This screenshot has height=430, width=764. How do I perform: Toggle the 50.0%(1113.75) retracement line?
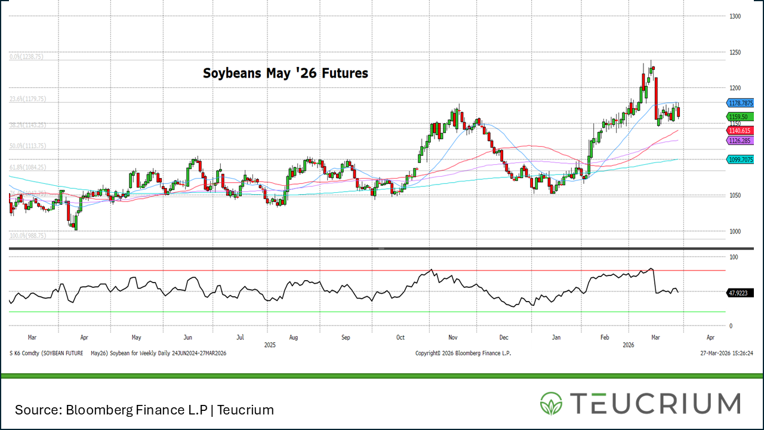pos(27,145)
